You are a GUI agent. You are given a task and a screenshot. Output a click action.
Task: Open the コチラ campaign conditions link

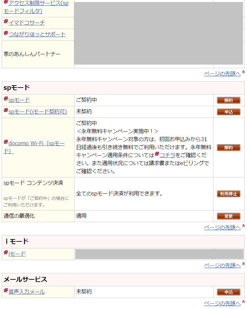pyautogui.click(x=167, y=155)
